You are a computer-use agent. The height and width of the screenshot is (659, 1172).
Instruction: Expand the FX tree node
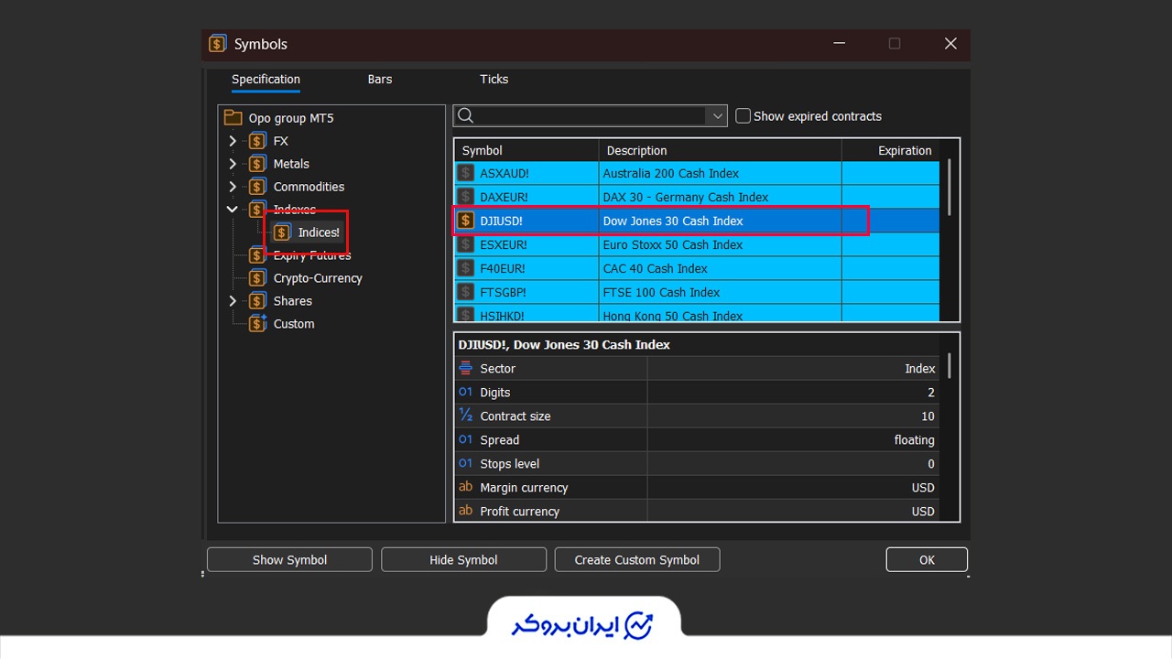[233, 141]
